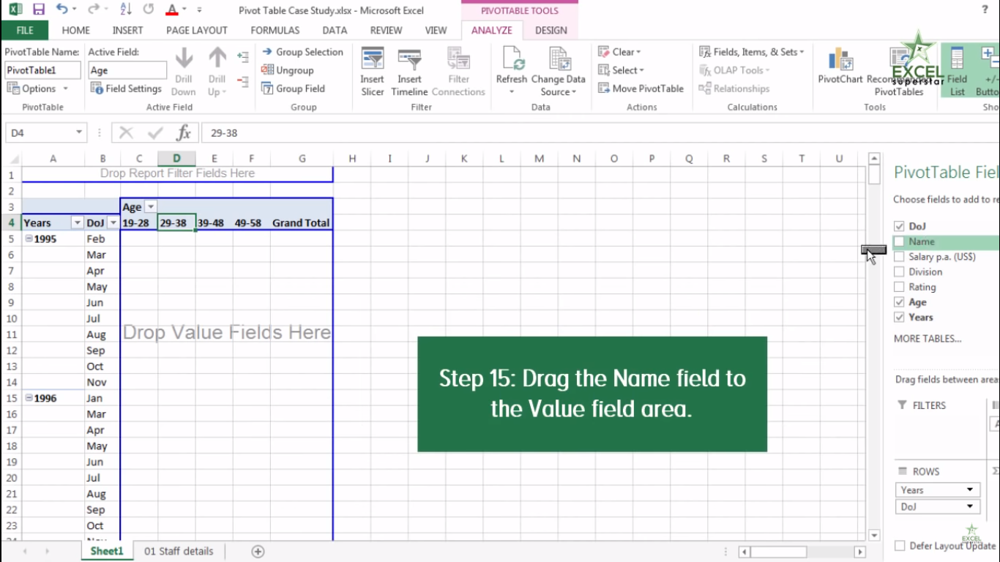1000x562 pixels.
Task: Enable Defer Layout Update
Action: click(x=900, y=546)
